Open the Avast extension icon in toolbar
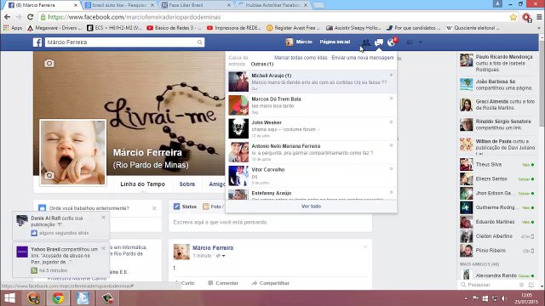 point(526,17)
